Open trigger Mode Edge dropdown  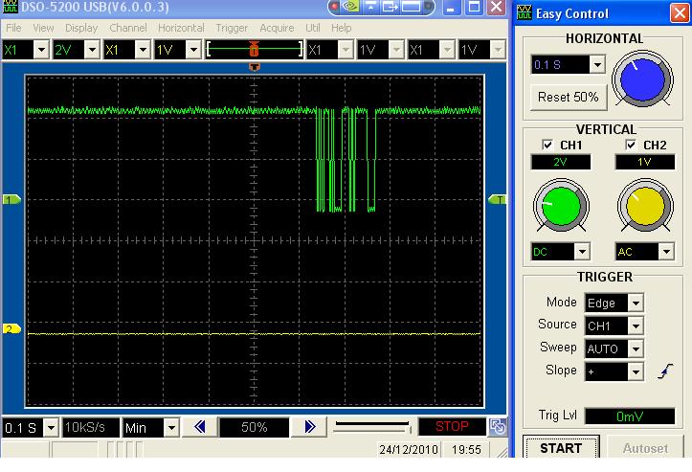pos(636,303)
